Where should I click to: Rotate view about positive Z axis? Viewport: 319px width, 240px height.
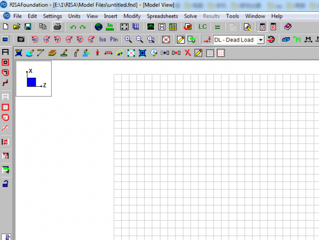tap(80, 39)
